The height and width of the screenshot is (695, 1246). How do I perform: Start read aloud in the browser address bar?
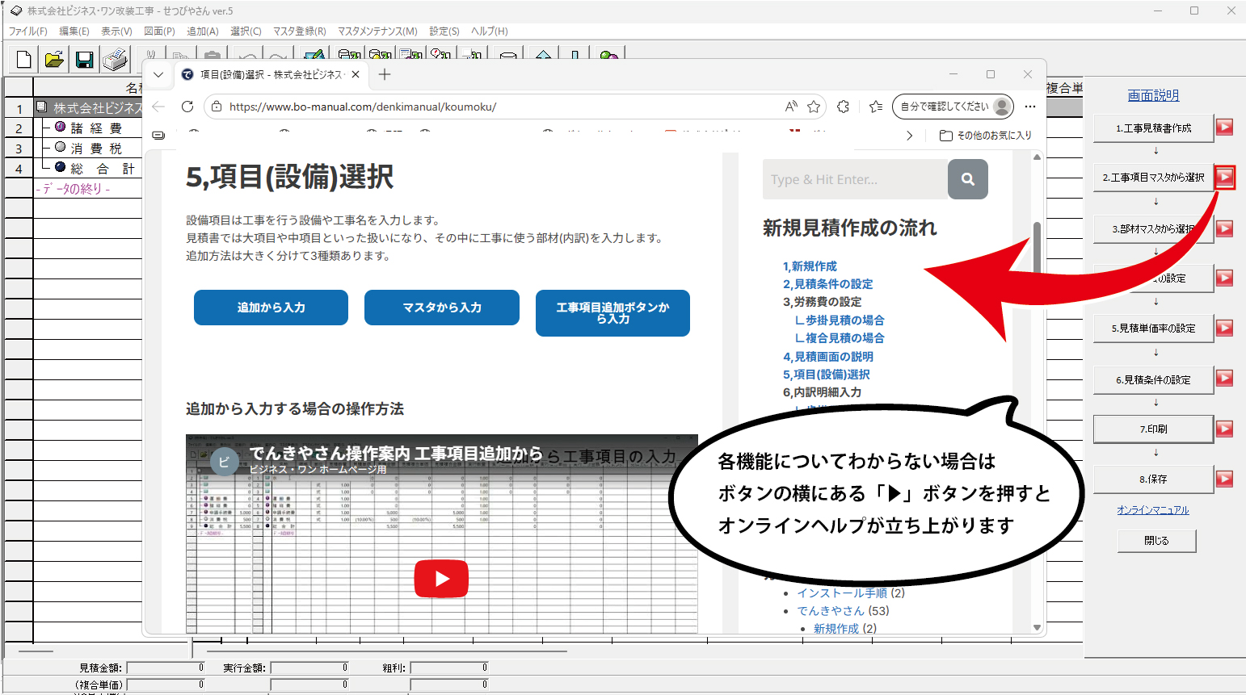point(791,107)
